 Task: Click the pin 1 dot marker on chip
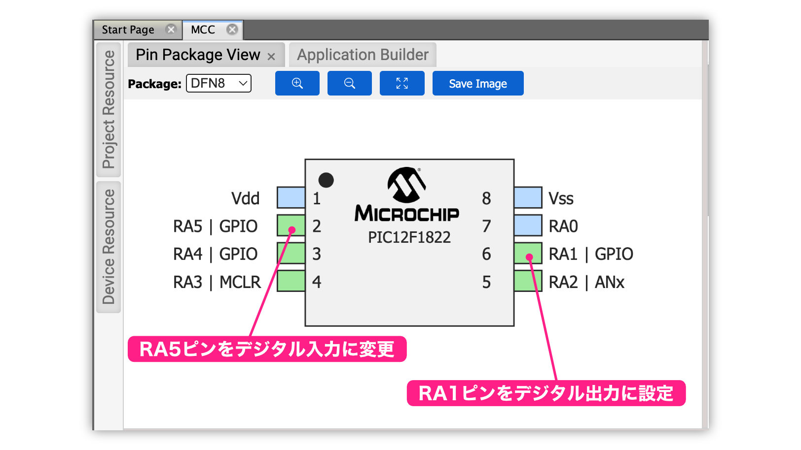326,180
